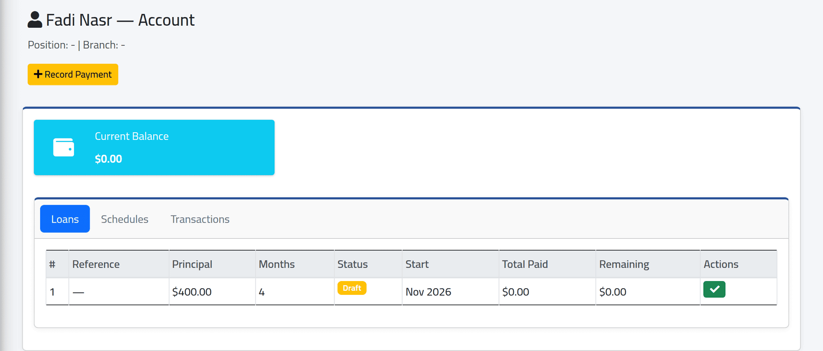Open the Transactions tab

pos(200,219)
